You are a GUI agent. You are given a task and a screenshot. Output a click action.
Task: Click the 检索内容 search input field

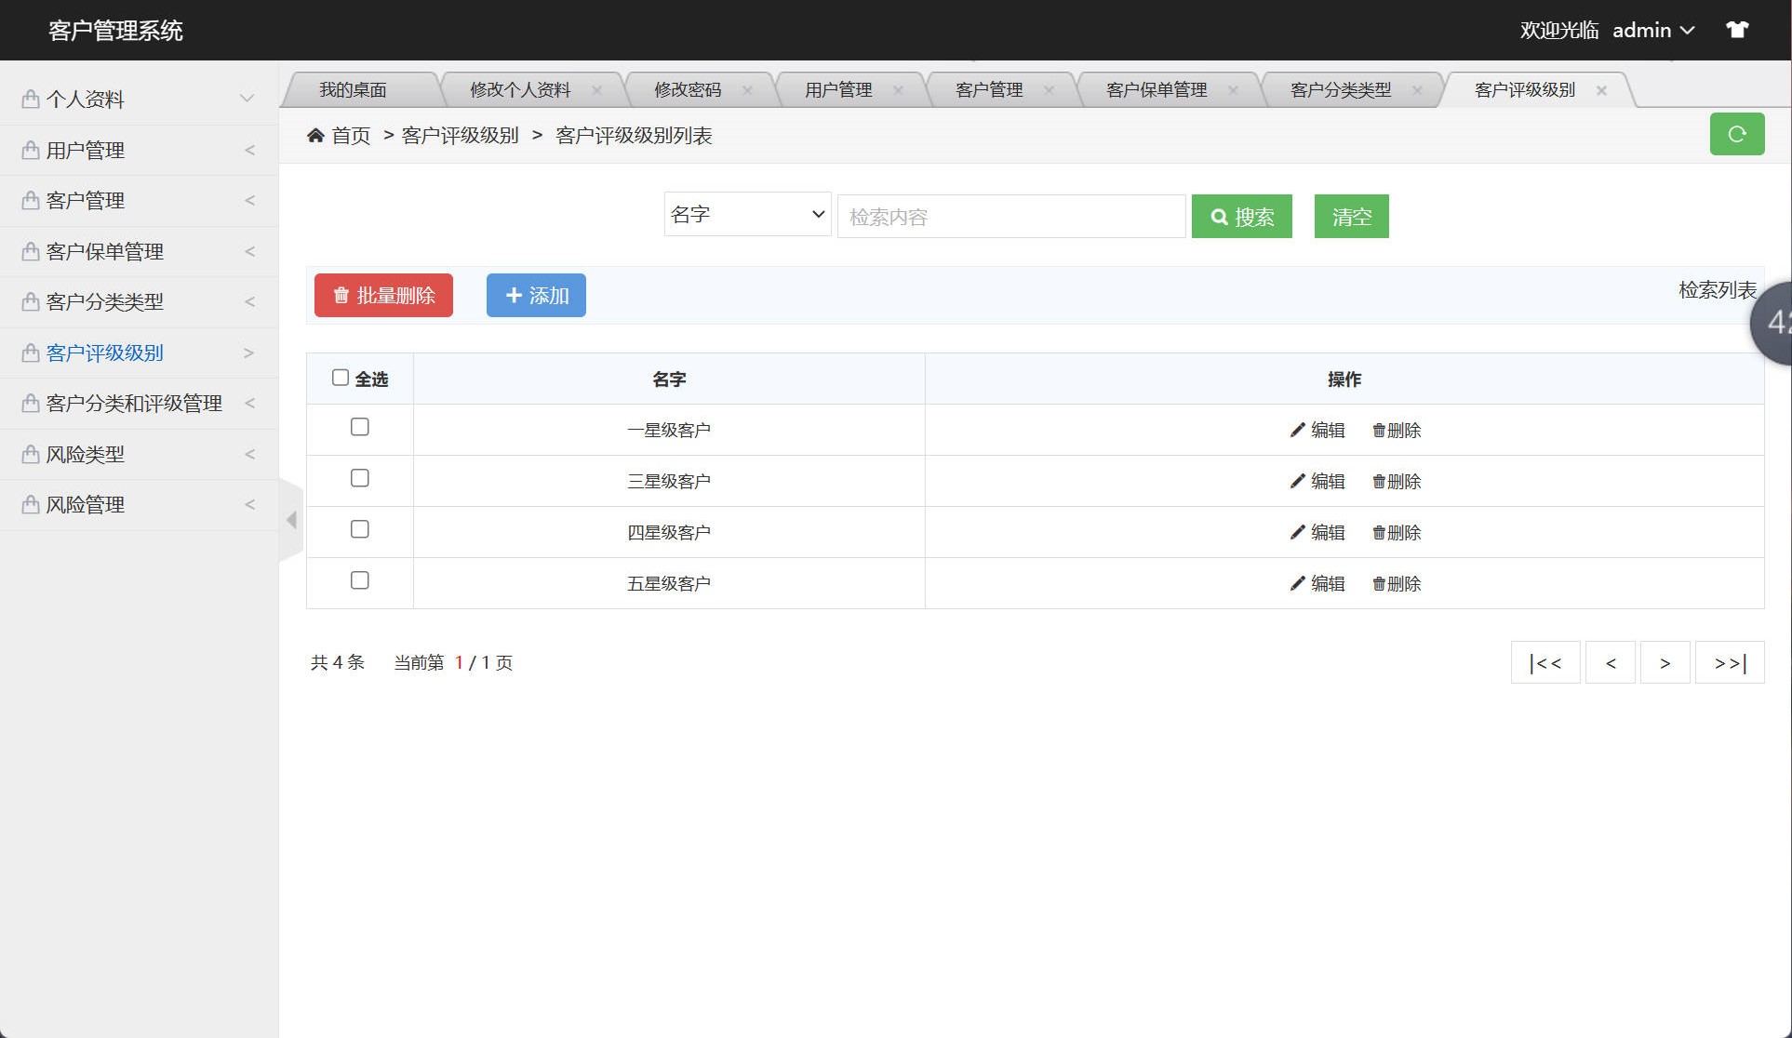[x=1011, y=216]
